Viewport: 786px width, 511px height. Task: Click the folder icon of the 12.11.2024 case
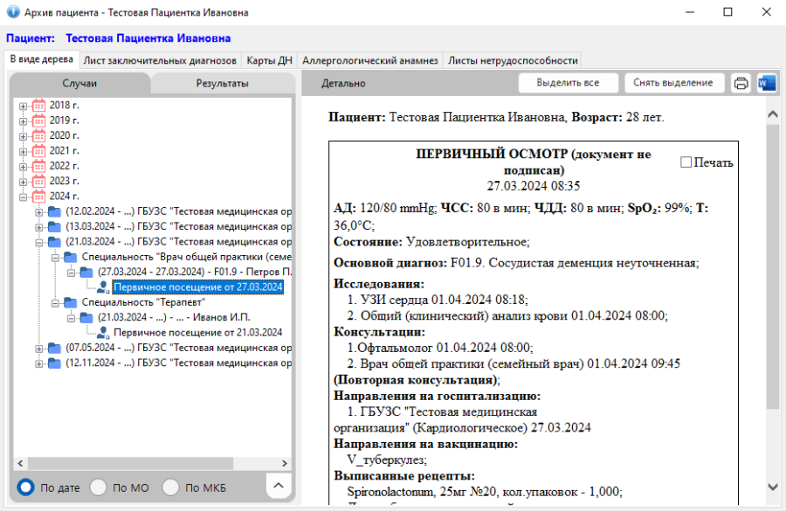coord(55,363)
